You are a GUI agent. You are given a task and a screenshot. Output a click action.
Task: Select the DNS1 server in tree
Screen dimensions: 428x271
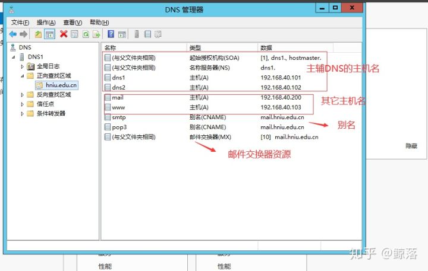click(36, 57)
